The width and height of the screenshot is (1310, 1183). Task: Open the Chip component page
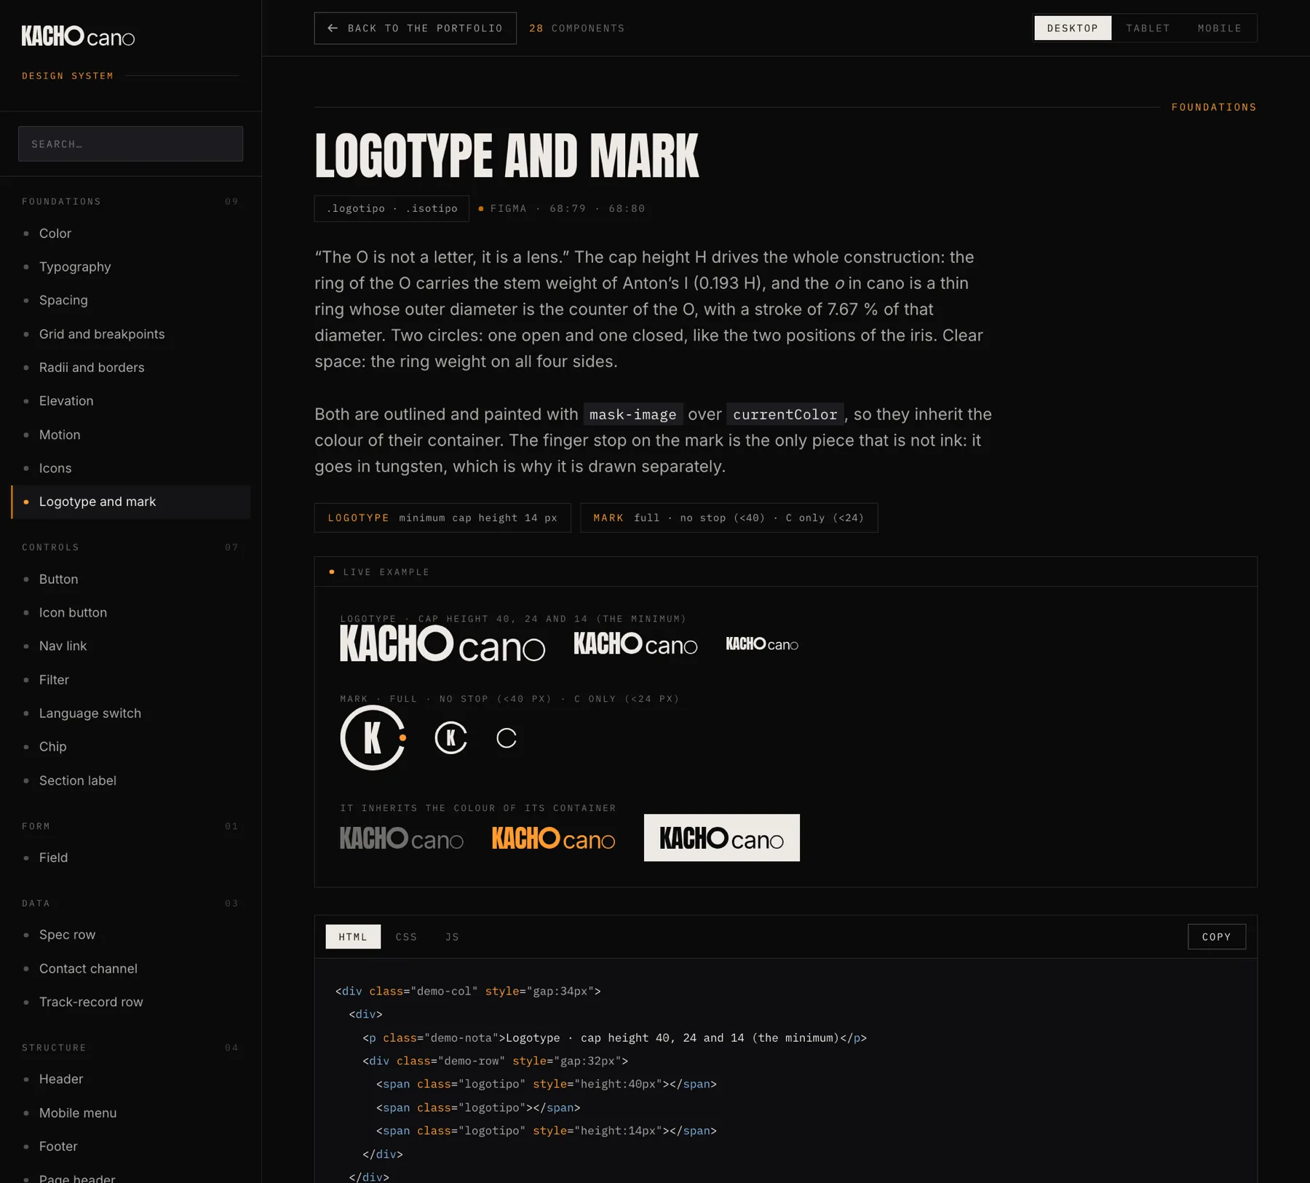[x=131, y=747]
